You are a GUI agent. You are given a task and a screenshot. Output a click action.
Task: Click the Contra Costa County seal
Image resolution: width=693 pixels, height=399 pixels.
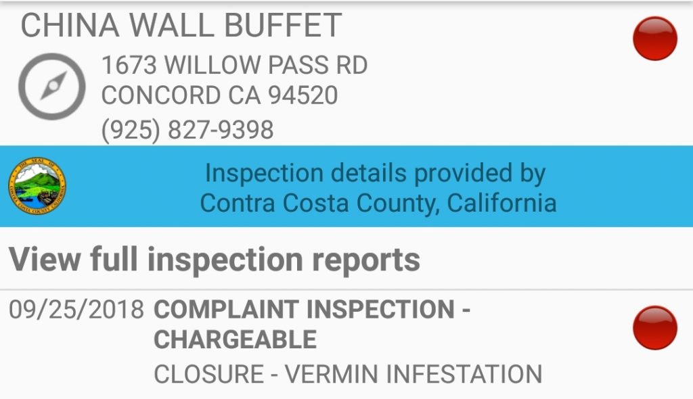(37, 186)
